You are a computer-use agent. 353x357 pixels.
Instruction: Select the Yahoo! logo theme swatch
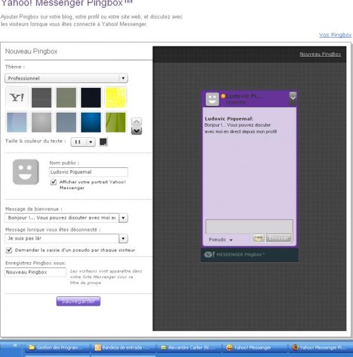click(x=17, y=98)
